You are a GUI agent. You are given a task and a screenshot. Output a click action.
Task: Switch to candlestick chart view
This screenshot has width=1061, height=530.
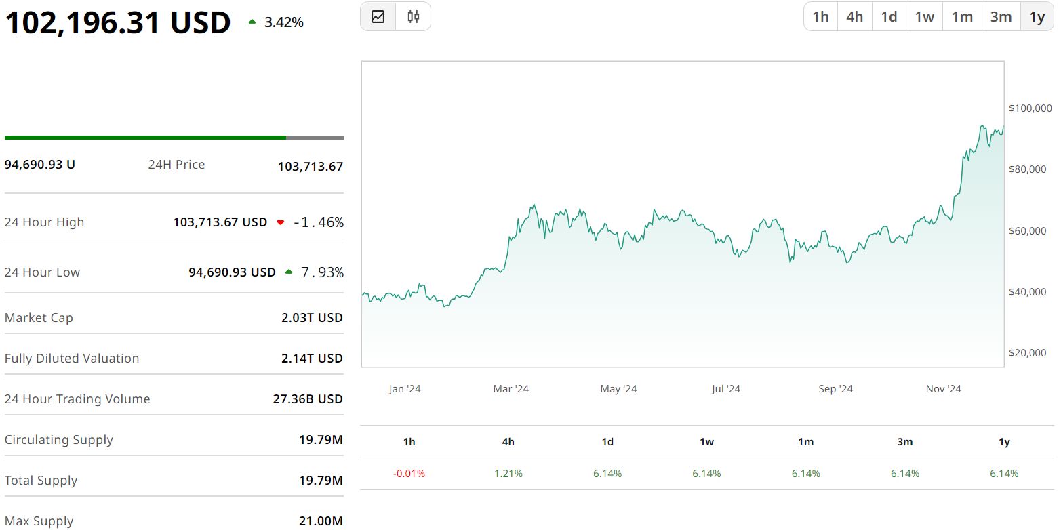[413, 17]
